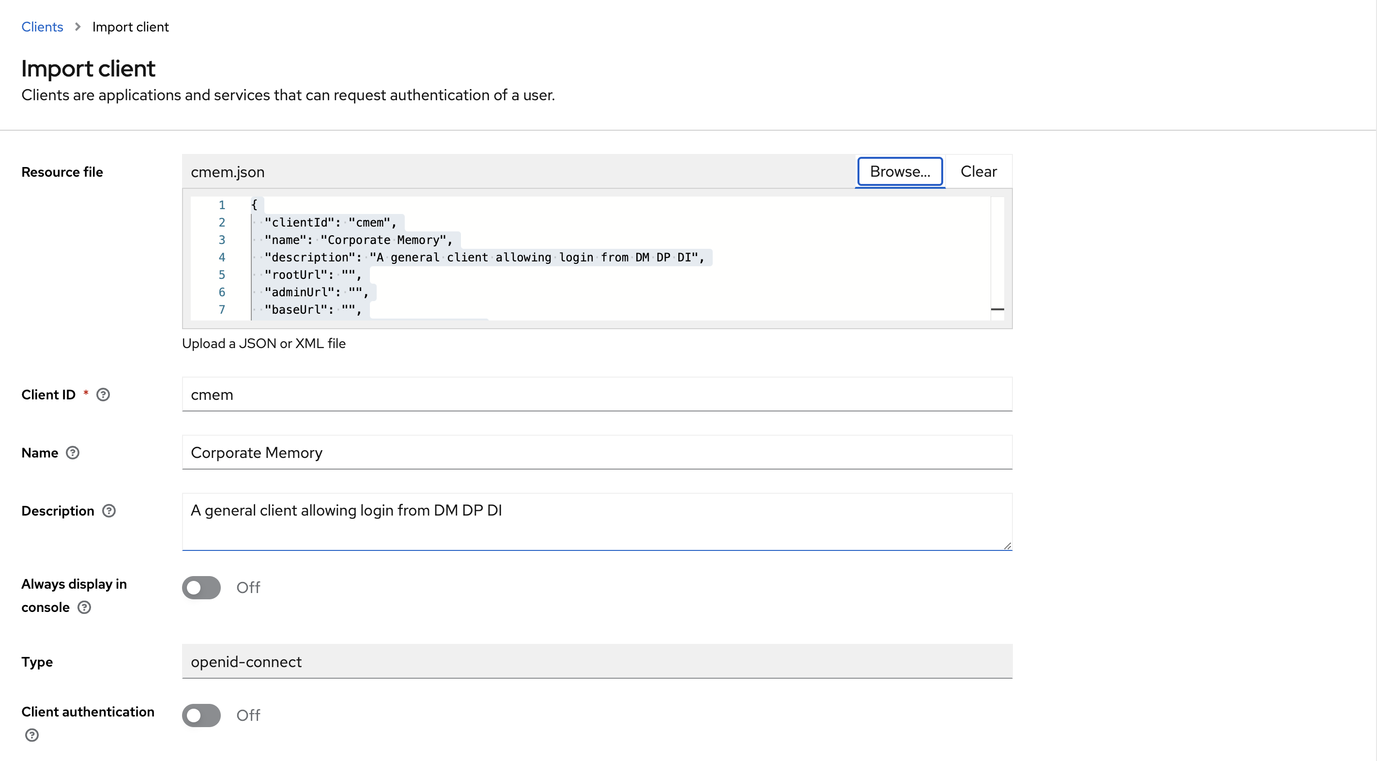Screen dimensions: 1377x761
Task: Open the Client authentication help tooltip
Action: tap(31, 734)
